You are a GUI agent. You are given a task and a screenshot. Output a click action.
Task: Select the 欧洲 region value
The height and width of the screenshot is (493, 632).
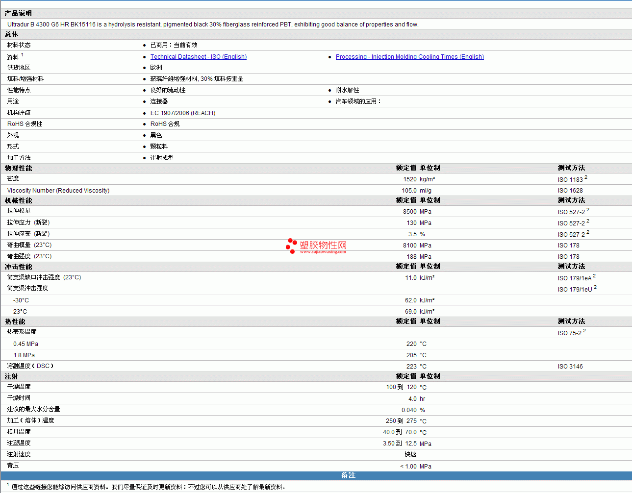pyautogui.click(x=156, y=68)
